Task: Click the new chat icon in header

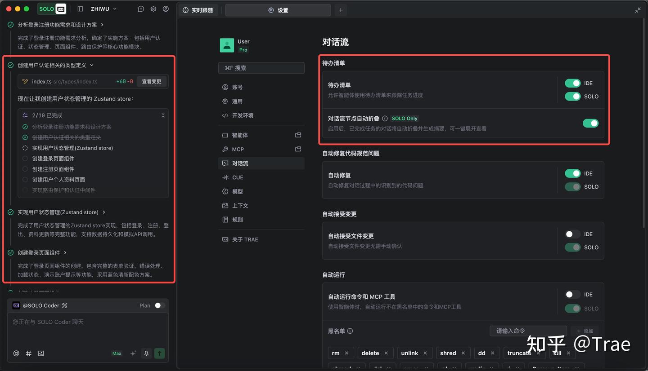Action: pyautogui.click(x=141, y=9)
